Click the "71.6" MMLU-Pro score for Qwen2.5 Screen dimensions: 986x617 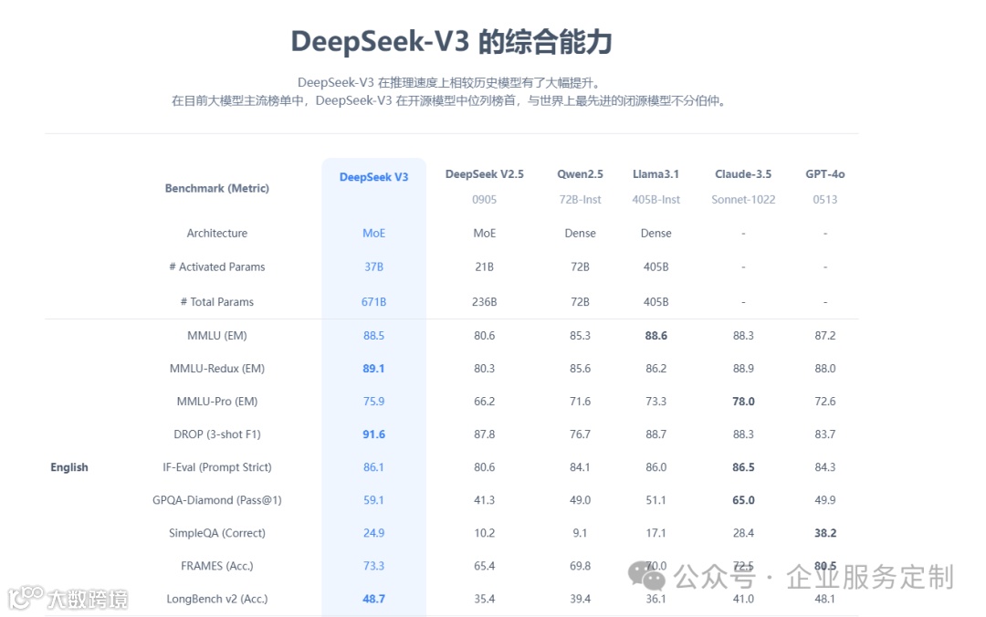(580, 402)
